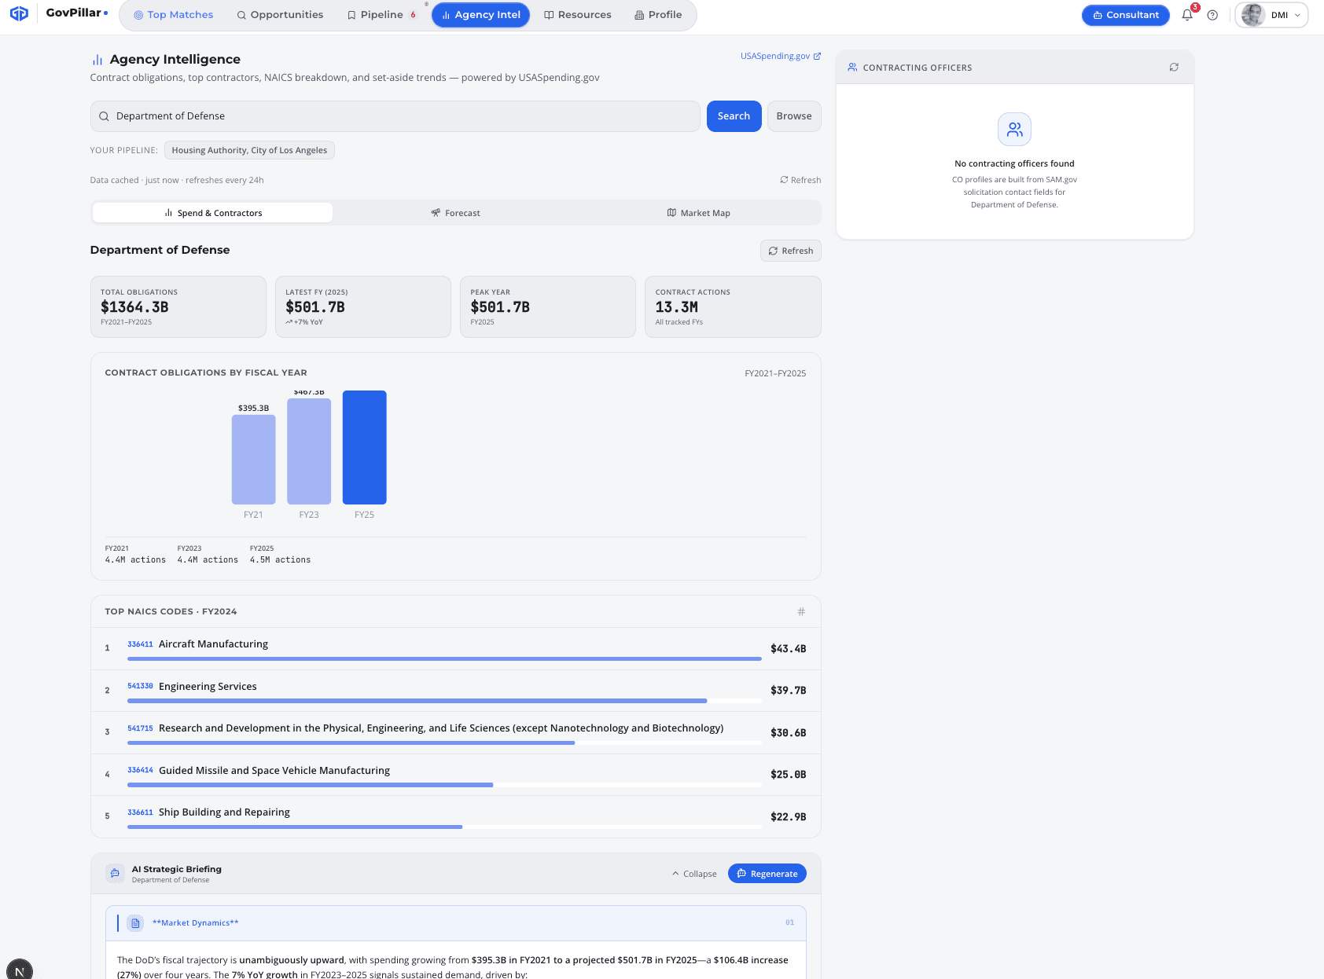
Task: Switch to Spend & Contractors tab
Action: click(212, 213)
